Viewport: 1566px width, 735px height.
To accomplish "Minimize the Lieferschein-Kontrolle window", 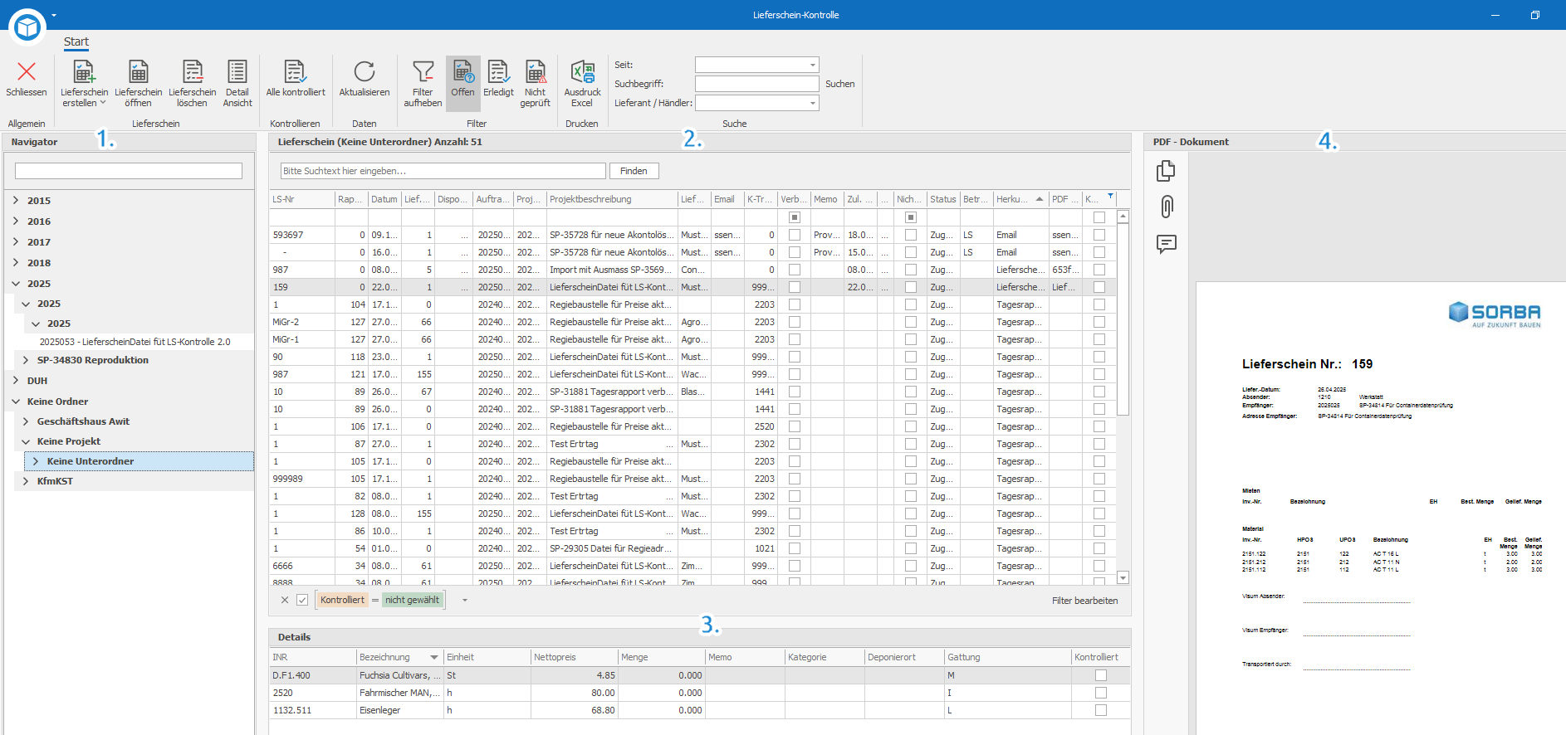I will pos(1495,15).
